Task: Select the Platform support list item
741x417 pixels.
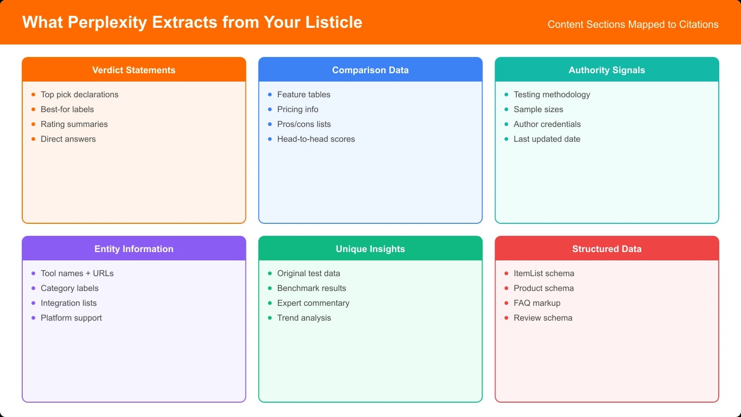Action: click(x=71, y=318)
